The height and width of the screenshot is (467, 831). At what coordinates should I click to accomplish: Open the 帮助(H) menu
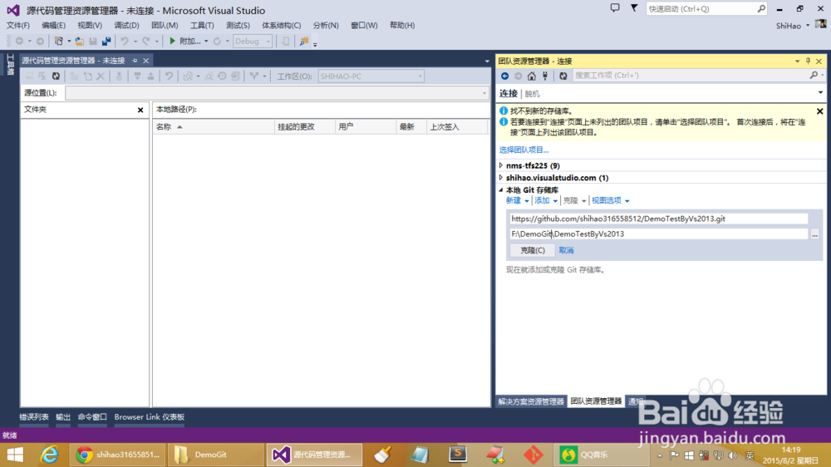point(401,25)
